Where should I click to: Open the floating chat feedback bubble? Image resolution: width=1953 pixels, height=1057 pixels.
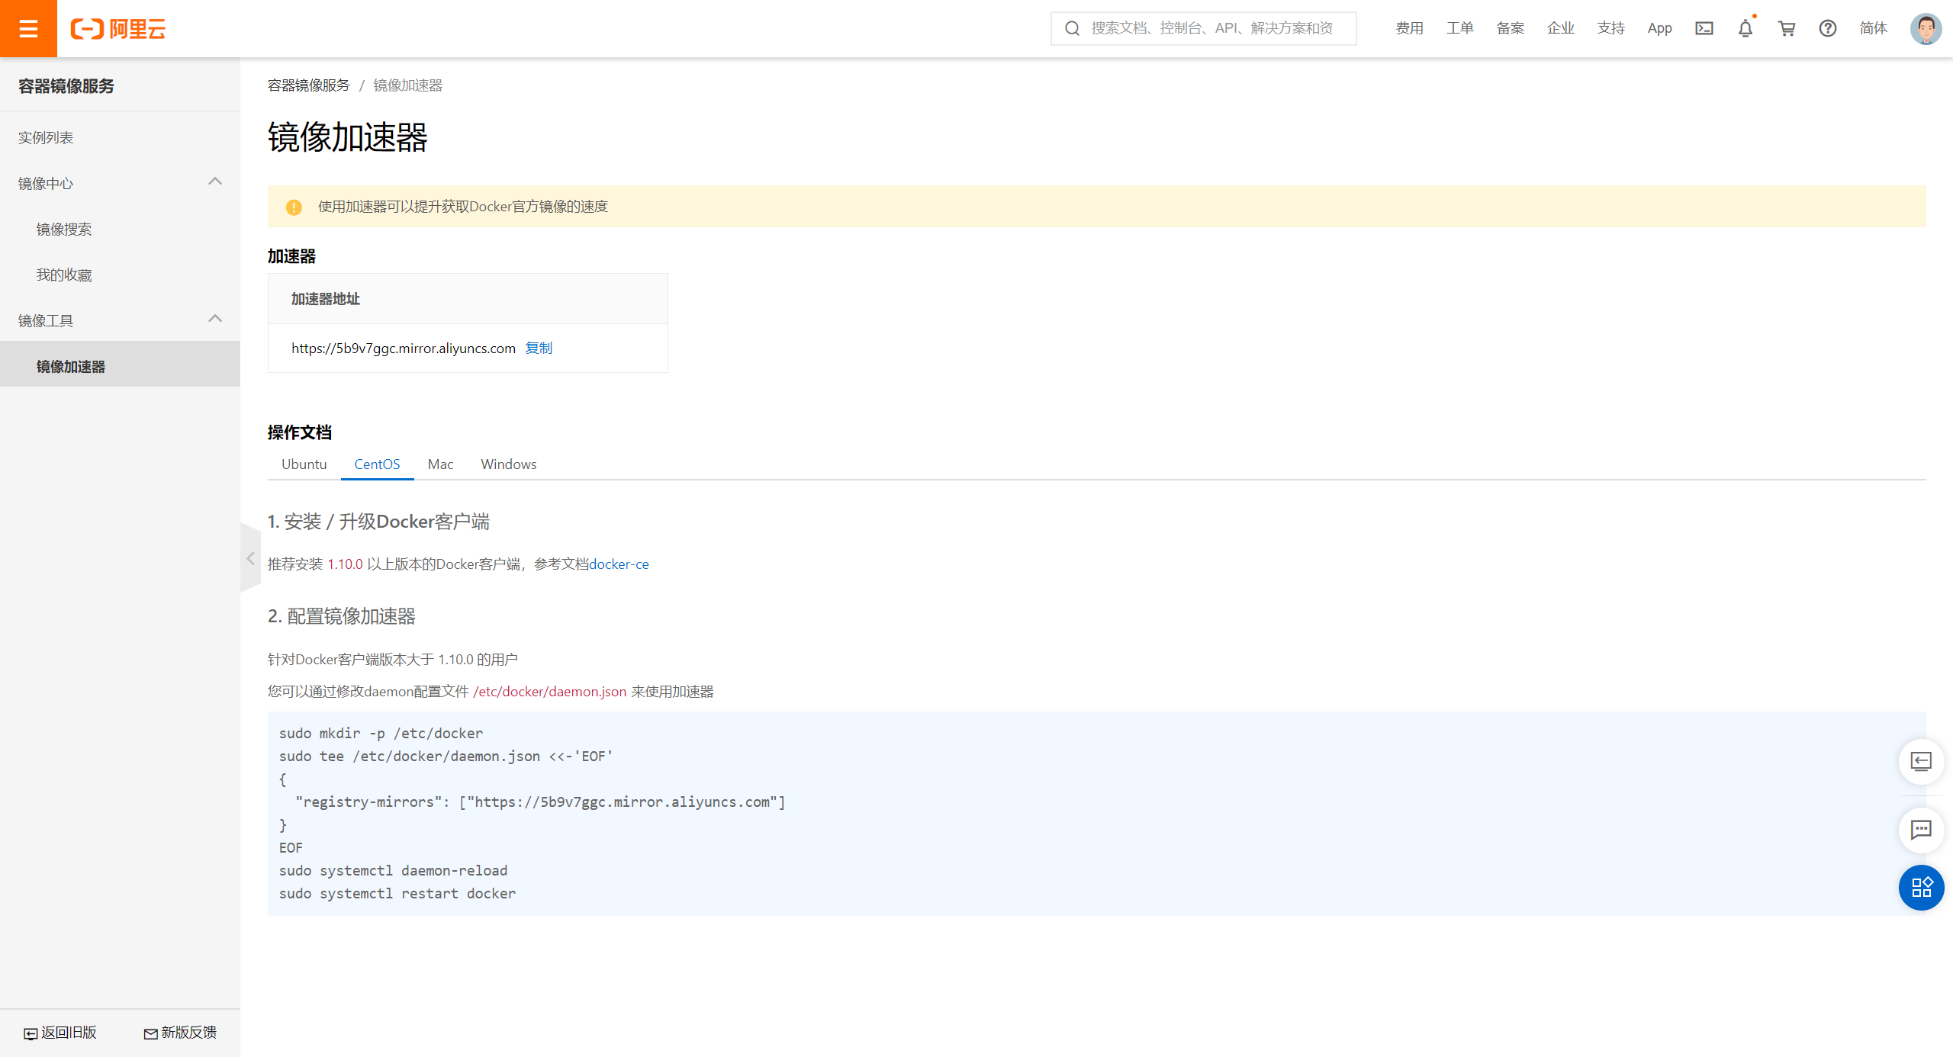pyautogui.click(x=1921, y=830)
